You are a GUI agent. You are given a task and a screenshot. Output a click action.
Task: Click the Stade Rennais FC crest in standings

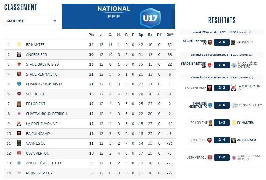click(19, 74)
